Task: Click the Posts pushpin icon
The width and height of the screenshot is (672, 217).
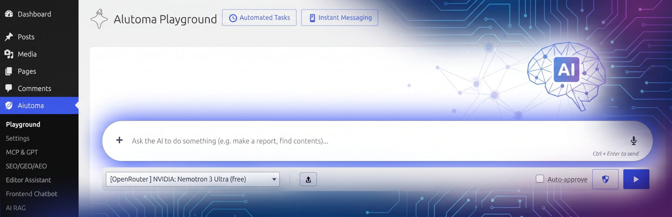Action: pos(9,37)
